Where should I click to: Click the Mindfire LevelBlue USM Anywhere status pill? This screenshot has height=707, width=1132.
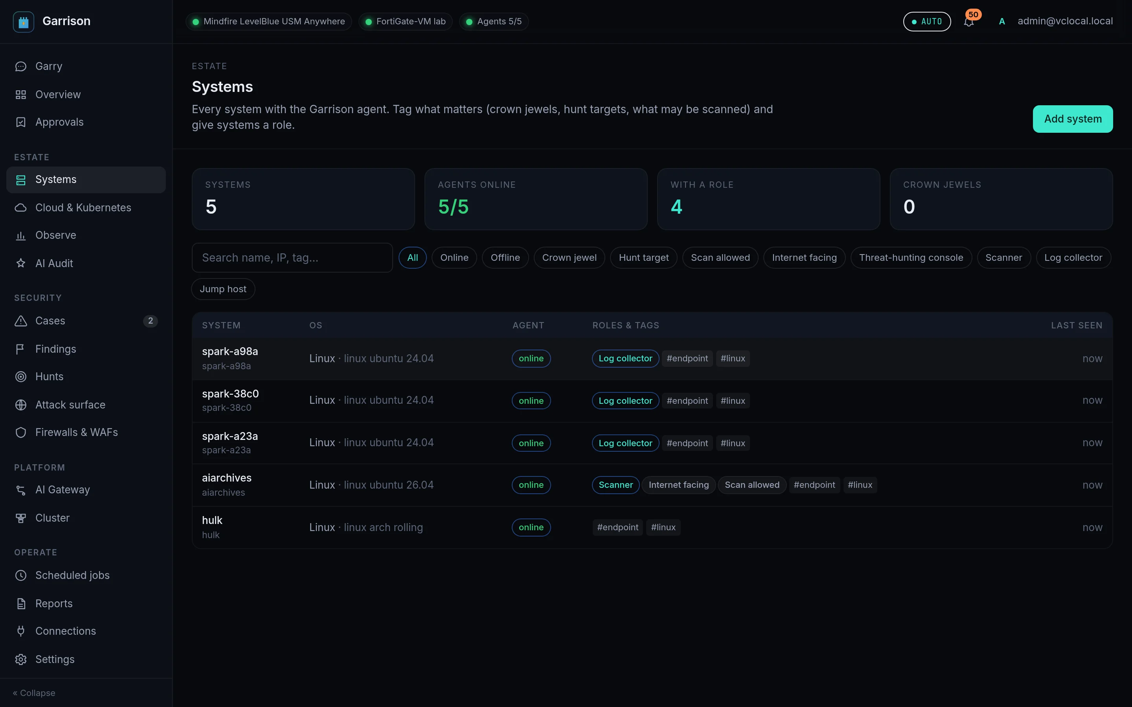coord(269,22)
